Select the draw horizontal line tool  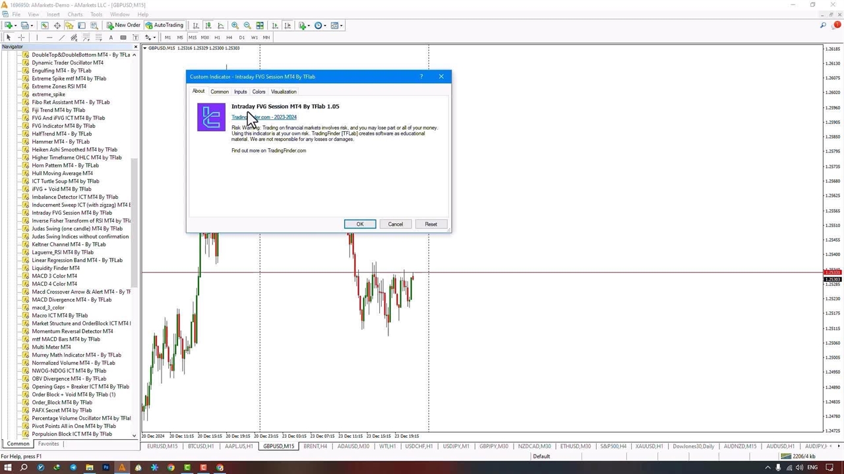(x=49, y=38)
